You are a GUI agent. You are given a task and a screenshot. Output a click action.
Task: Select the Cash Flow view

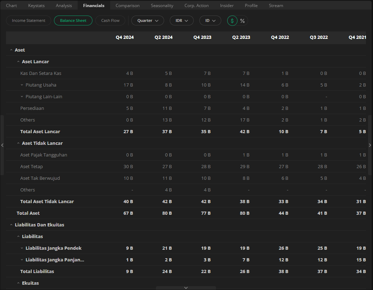click(110, 21)
